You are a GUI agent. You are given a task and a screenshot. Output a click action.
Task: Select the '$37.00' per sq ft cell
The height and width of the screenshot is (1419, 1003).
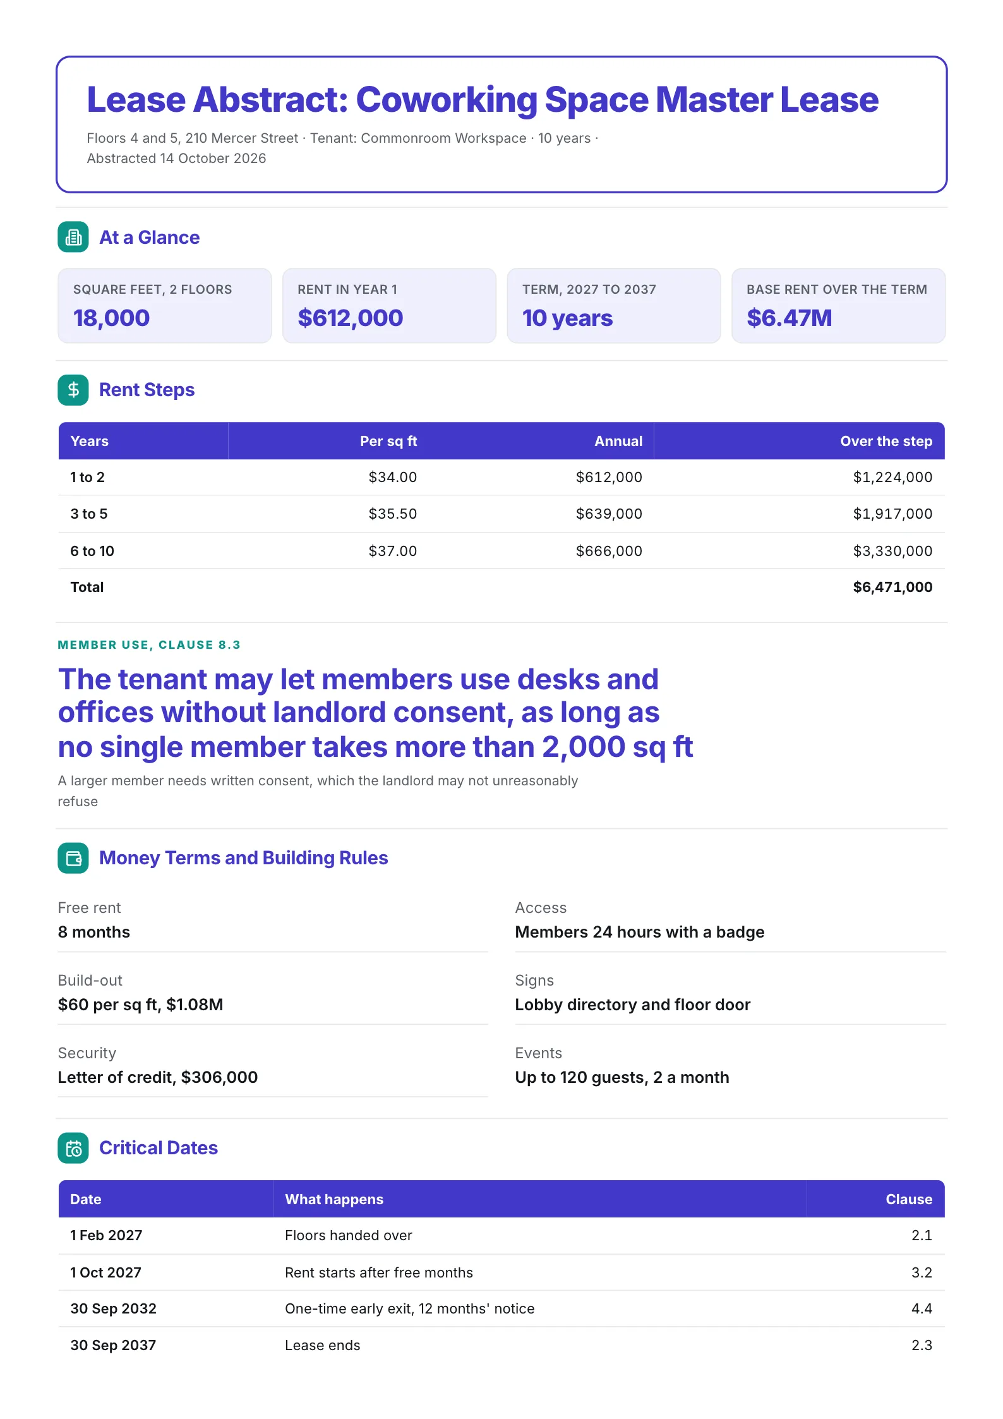393,551
